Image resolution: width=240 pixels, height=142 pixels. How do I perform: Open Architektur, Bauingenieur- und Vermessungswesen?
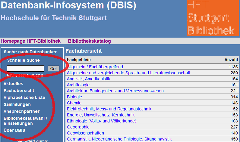pyautogui.click(x=115, y=91)
